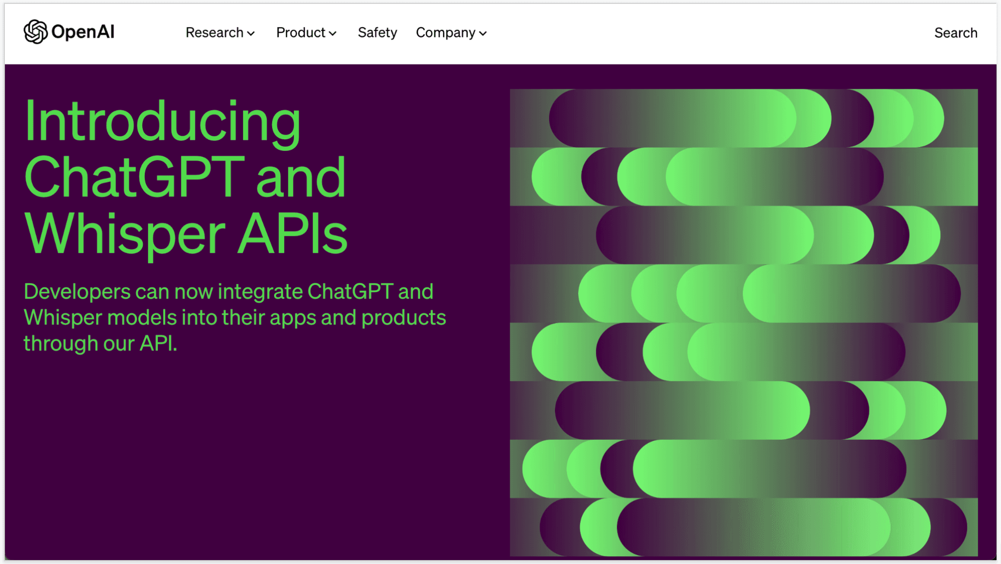Click the blank header space left of Search
This screenshot has width=1001, height=564.
[705, 33]
